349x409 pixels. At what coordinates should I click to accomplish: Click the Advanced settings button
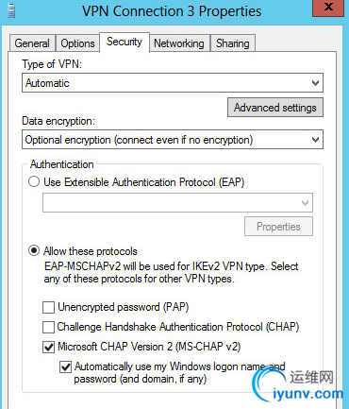click(x=275, y=108)
